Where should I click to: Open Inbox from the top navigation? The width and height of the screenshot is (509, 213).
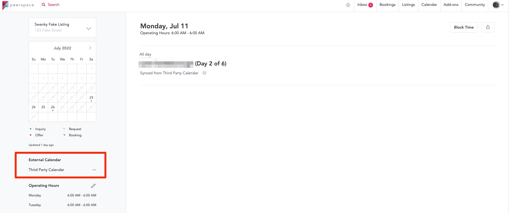pyautogui.click(x=365, y=5)
